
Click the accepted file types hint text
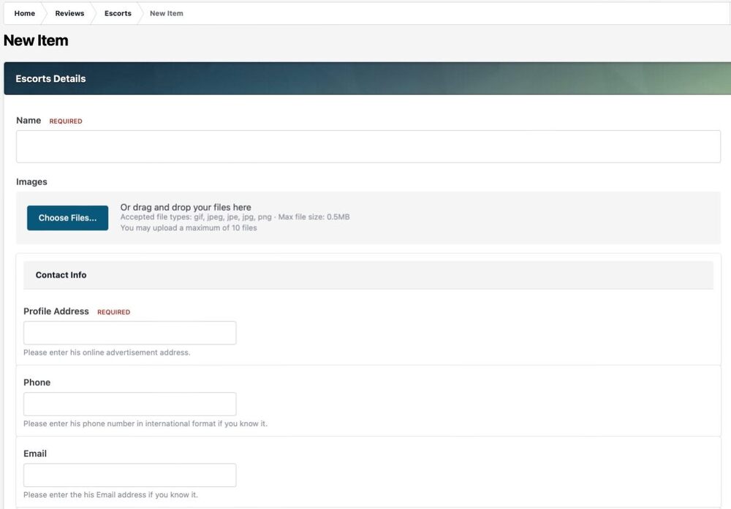coord(235,217)
